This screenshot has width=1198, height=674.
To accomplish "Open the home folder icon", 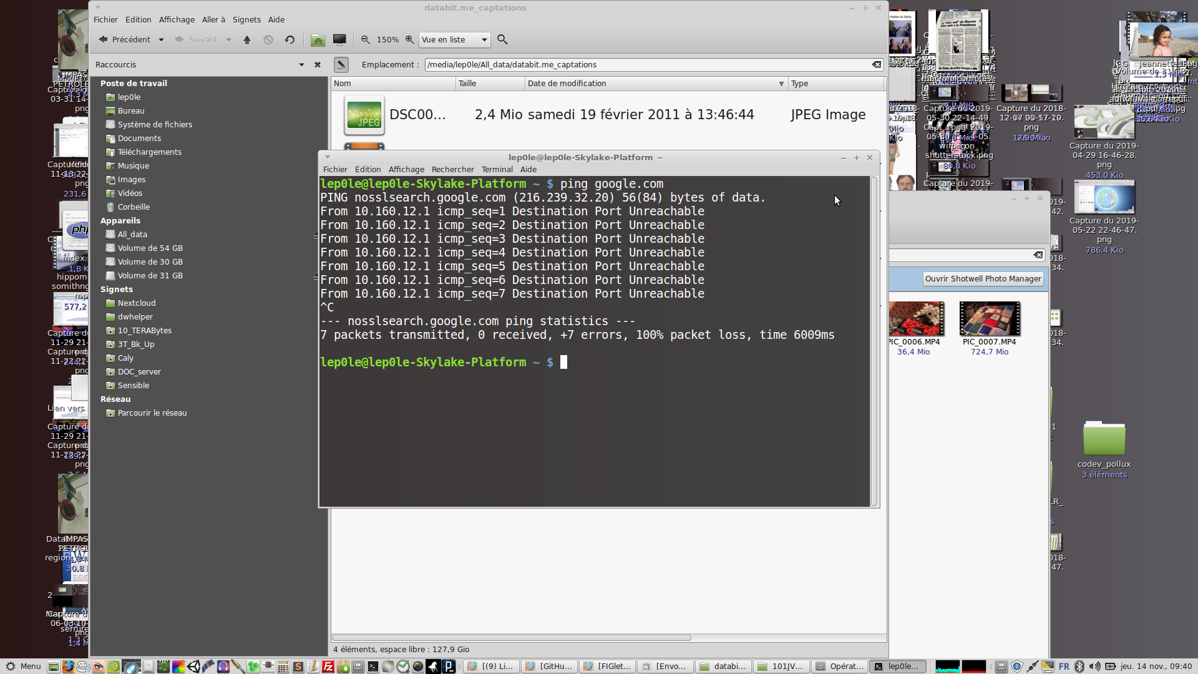I will coord(318,40).
